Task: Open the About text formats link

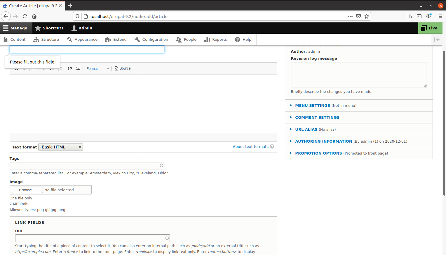Action: coord(250,146)
